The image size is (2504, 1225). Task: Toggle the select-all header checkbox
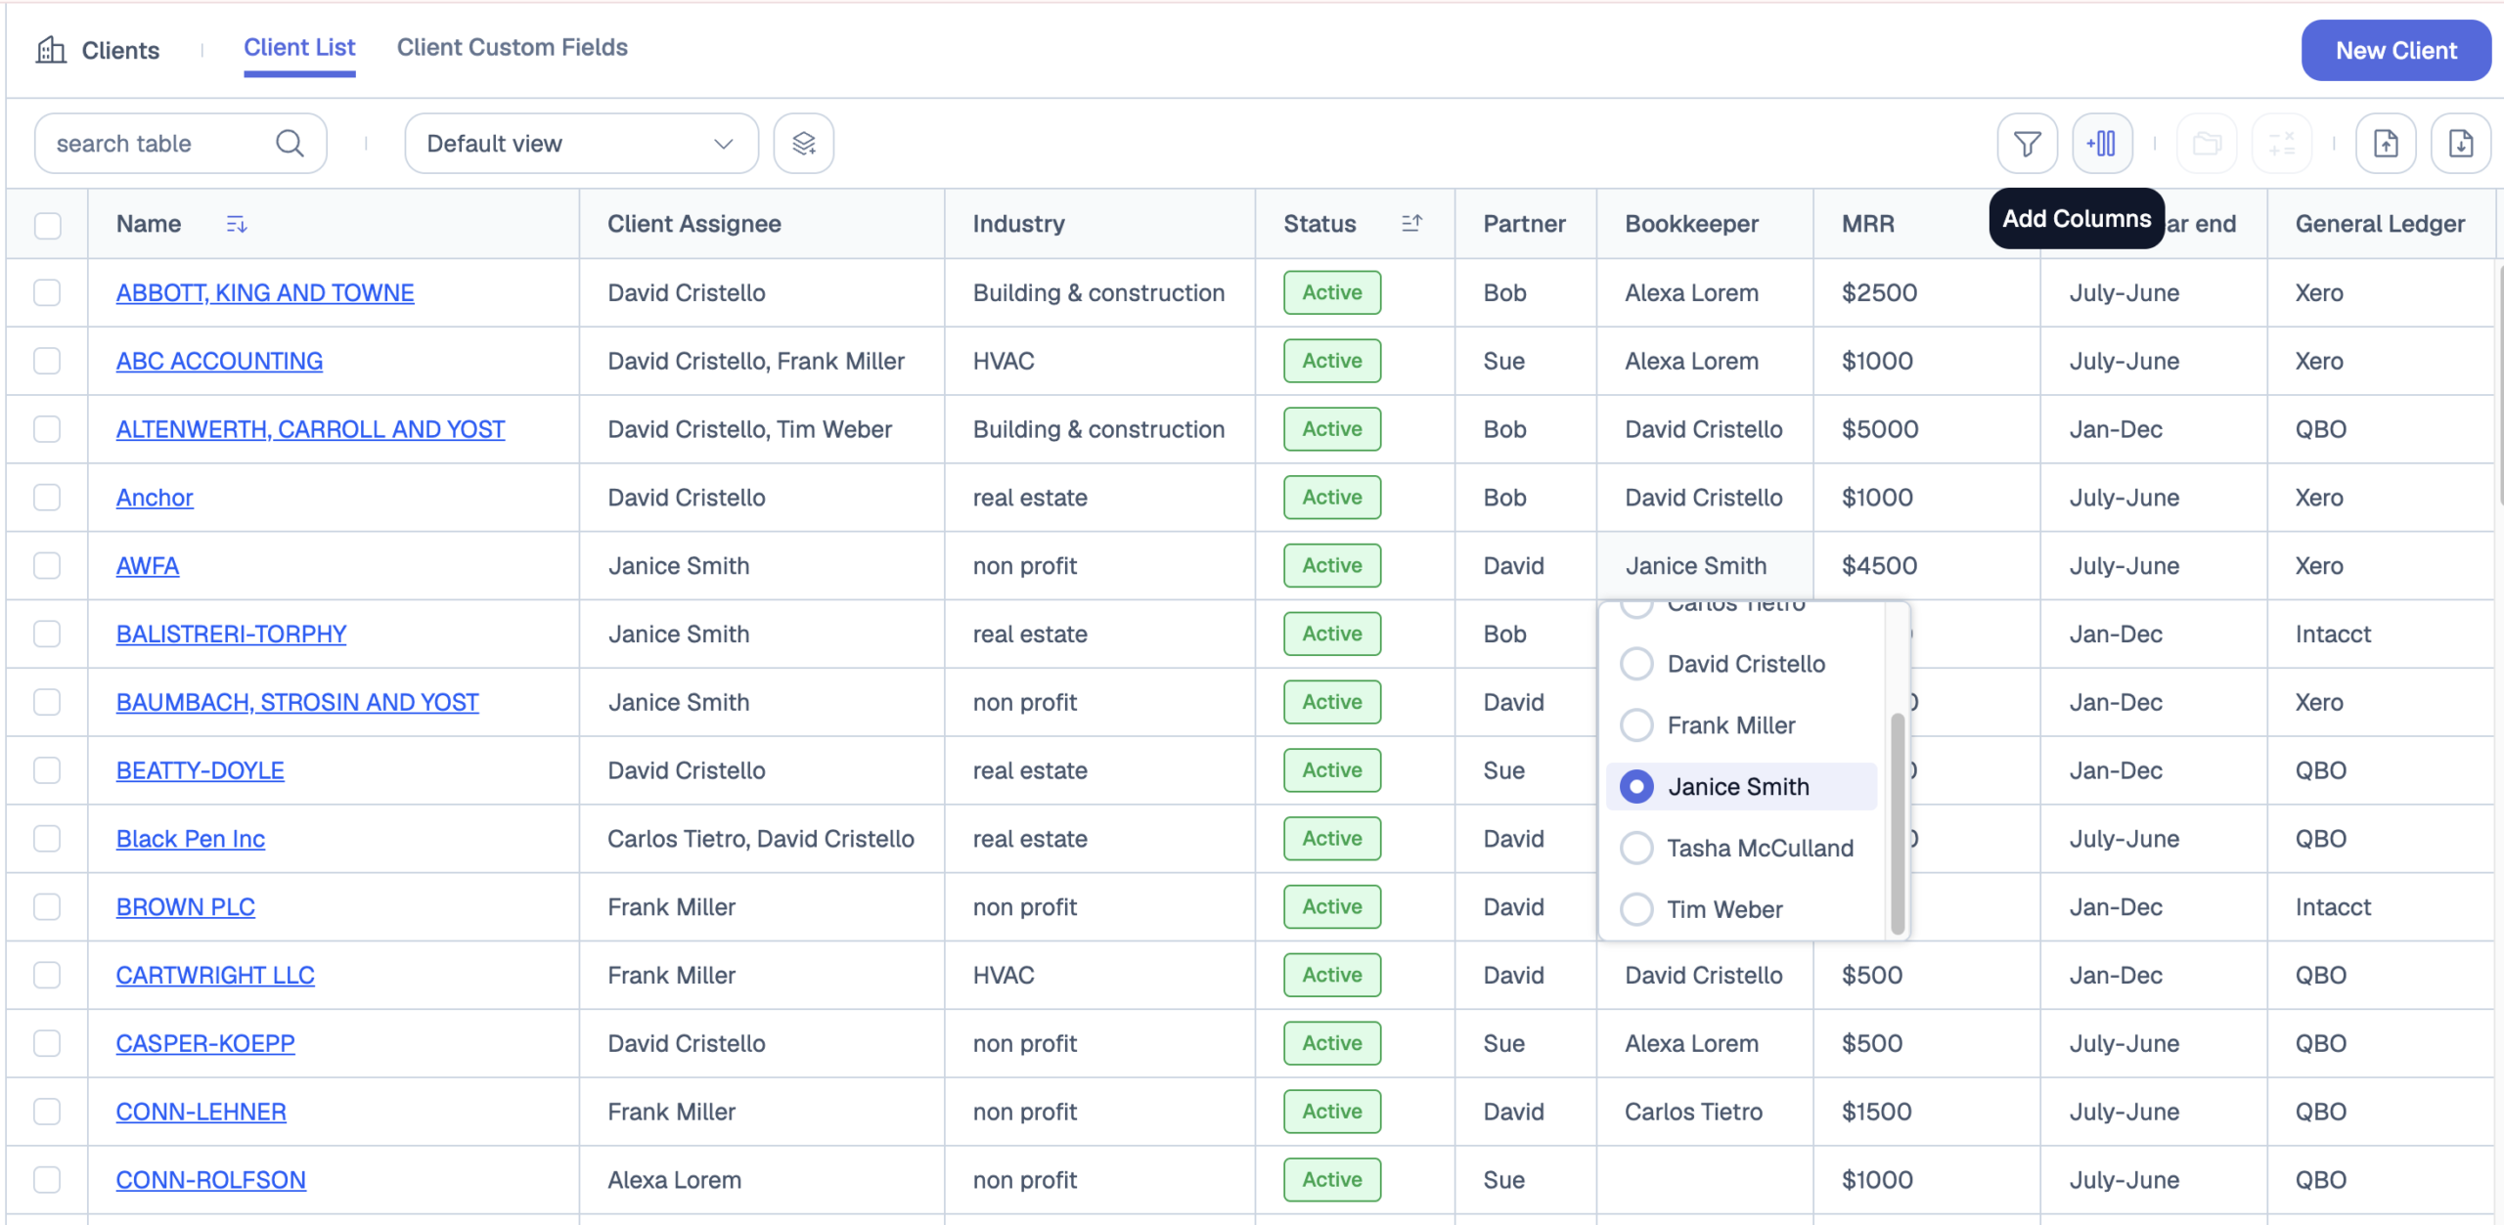tap(47, 225)
